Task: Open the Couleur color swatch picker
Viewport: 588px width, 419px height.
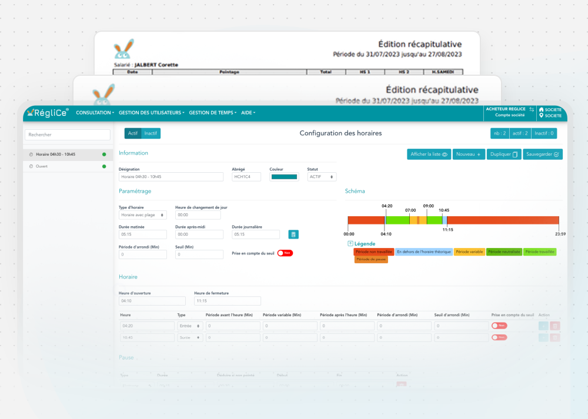Action: tap(284, 177)
